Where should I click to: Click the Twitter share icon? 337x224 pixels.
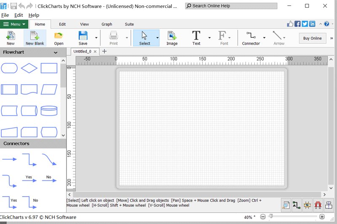click(305, 24)
